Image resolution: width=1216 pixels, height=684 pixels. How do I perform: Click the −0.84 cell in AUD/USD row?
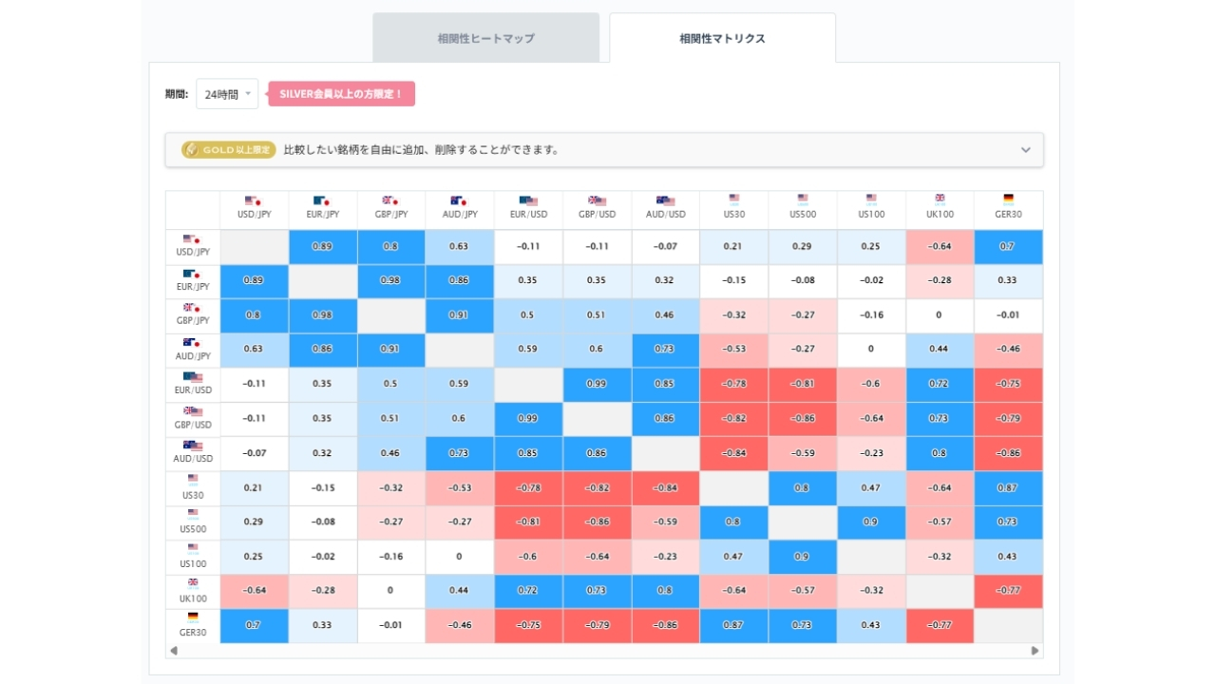coord(734,453)
